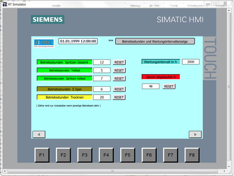
Task: Click the vertical scrollbar thumb
Action: [x=229, y=87]
